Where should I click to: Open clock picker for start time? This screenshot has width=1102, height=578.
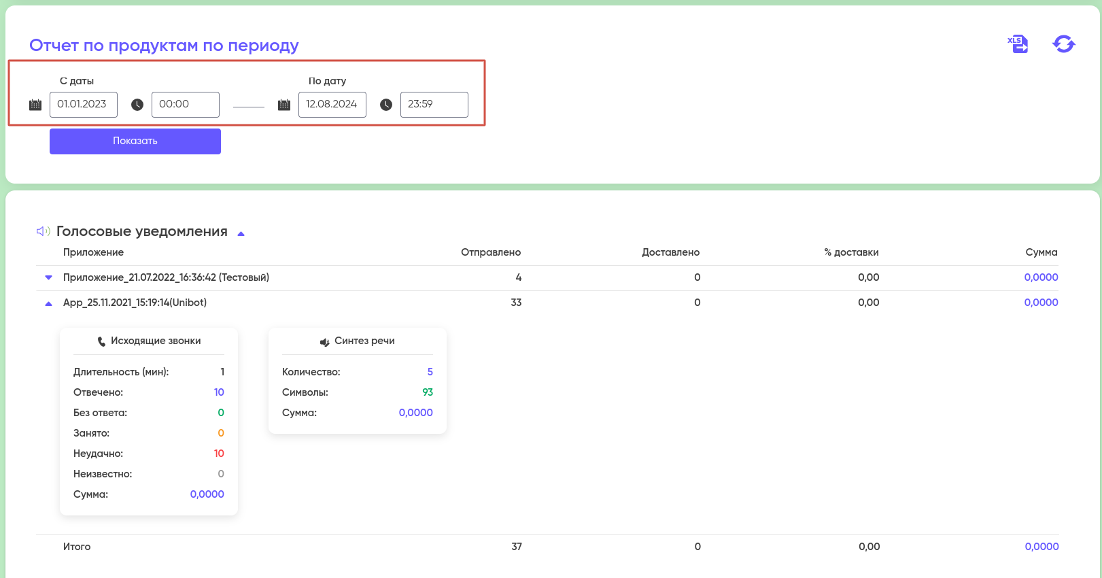[137, 105]
